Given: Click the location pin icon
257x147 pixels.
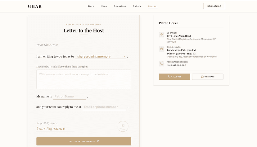Looking at the screenshot, I should click(161, 35).
